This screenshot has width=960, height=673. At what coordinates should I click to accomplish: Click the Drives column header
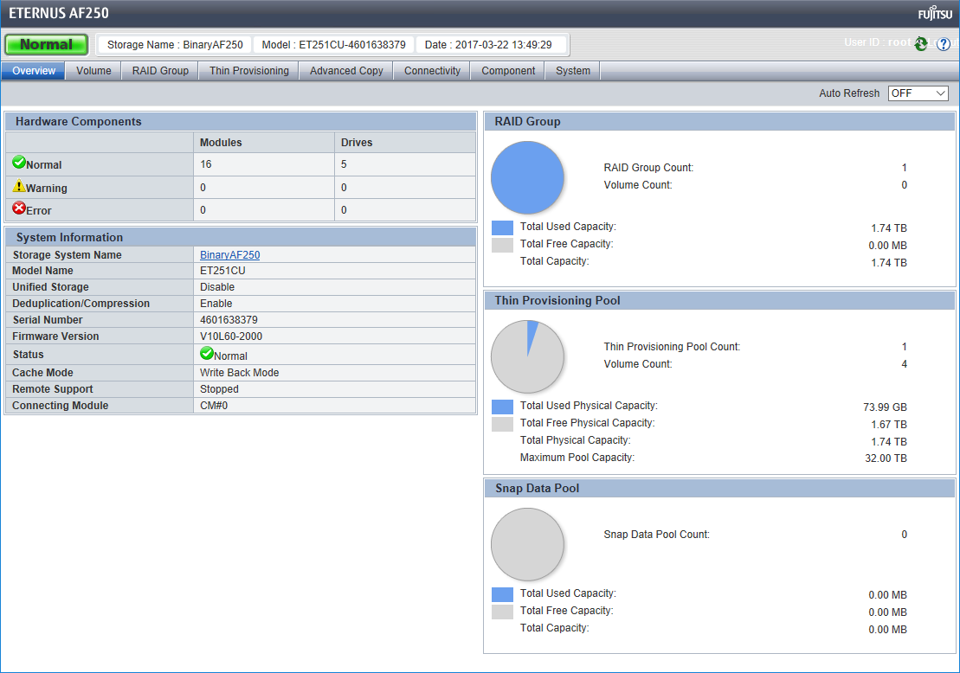(x=405, y=143)
